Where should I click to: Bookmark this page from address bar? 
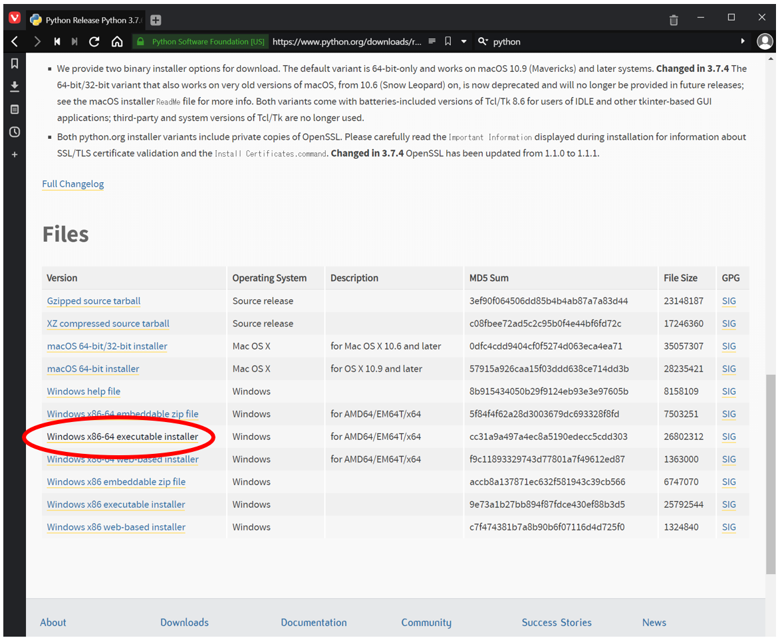click(448, 41)
